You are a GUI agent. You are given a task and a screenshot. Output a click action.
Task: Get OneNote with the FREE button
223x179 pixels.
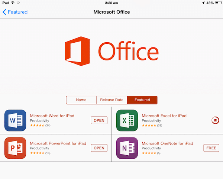click(211, 148)
